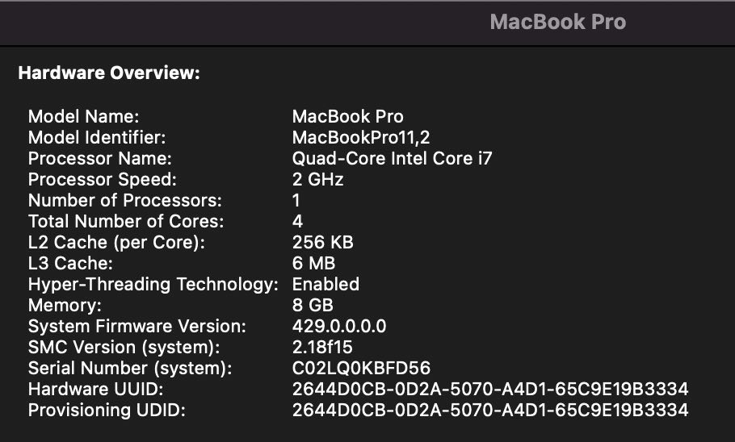The height and width of the screenshot is (442, 735).
Task: Click the Quad-Core Intel Core i7 value
Action: point(392,159)
